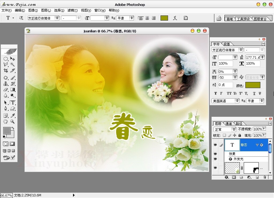The image size is (274, 198).
Task: Choose the Eyedropper tool
Action: 13,116
